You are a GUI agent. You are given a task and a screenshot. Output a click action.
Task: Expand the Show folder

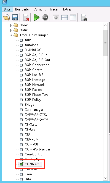(11, 25)
